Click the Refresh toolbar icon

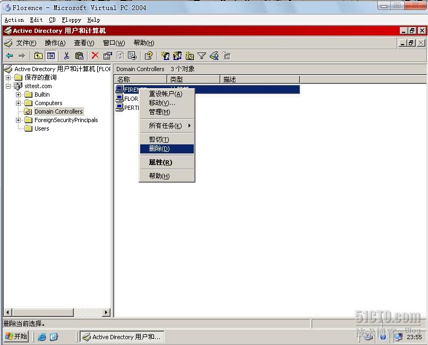click(120, 56)
